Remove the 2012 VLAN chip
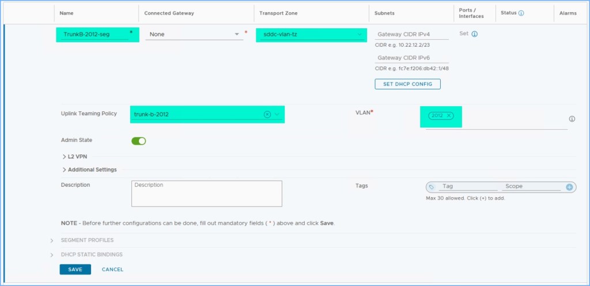The image size is (590, 286). (449, 116)
